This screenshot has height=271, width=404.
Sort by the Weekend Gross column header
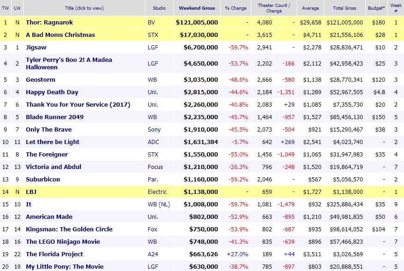point(197,8)
